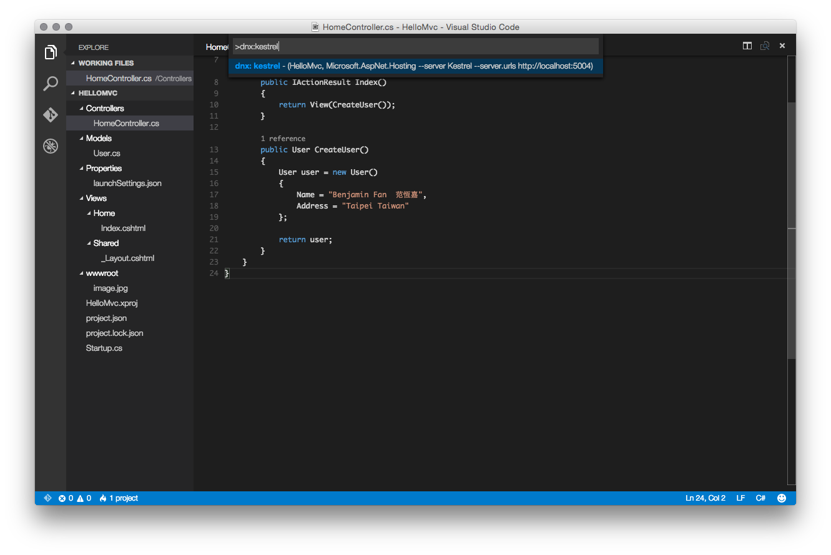831x555 pixels.
Task: Click the open changes icon
Action: click(x=764, y=46)
